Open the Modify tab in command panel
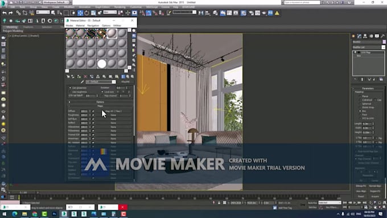 359,36
